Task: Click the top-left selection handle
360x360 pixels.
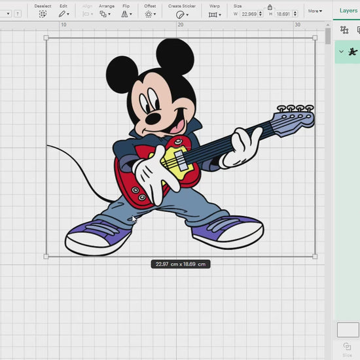Action: pos(46,38)
